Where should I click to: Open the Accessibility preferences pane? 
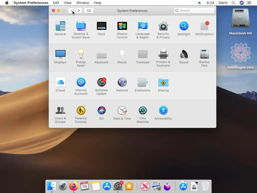pyautogui.click(x=163, y=113)
